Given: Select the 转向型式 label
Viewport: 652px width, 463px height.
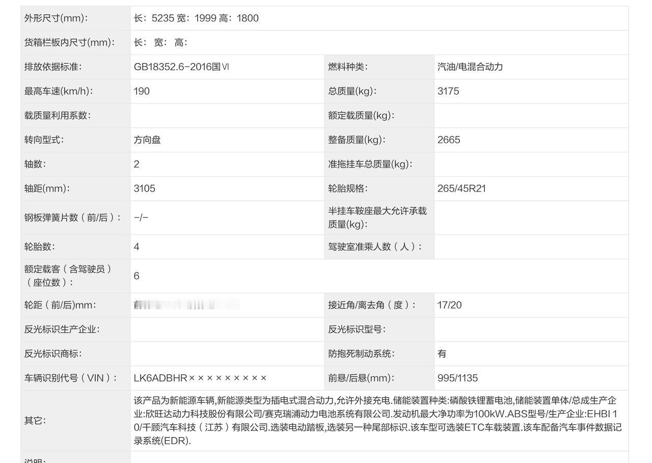Looking at the screenshot, I should 44,140.
